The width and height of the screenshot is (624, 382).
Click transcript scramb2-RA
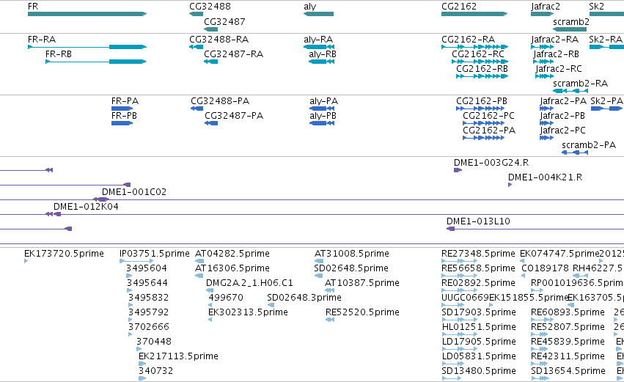pyautogui.click(x=570, y=91)
